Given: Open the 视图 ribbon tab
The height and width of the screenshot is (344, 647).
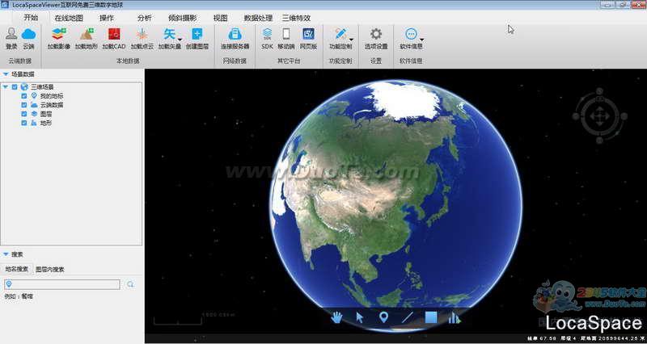Looking at the screenshot, I should [x=220, y=18].
